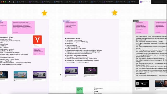Viewport: 167px width, 94px height.
Task: Select the green sticky note
Action: click(x=80, y=91)
